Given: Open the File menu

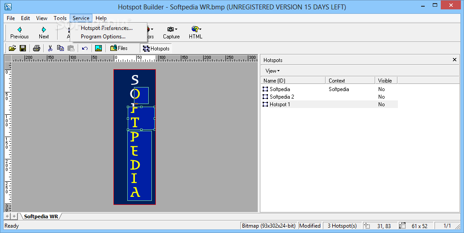Looking at the screenshot, I should (x=11, y=18).
